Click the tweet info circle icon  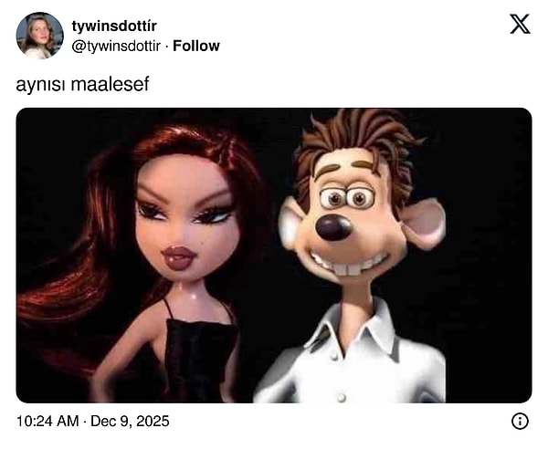[520, 421]
